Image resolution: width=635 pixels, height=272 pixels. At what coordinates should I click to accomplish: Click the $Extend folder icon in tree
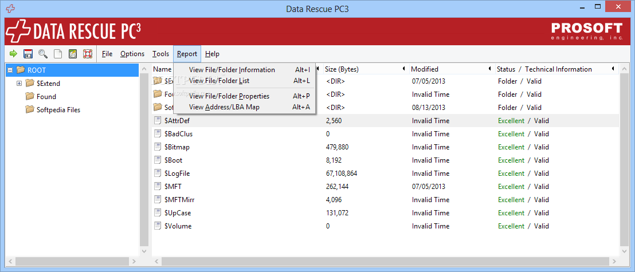[30, 83]
